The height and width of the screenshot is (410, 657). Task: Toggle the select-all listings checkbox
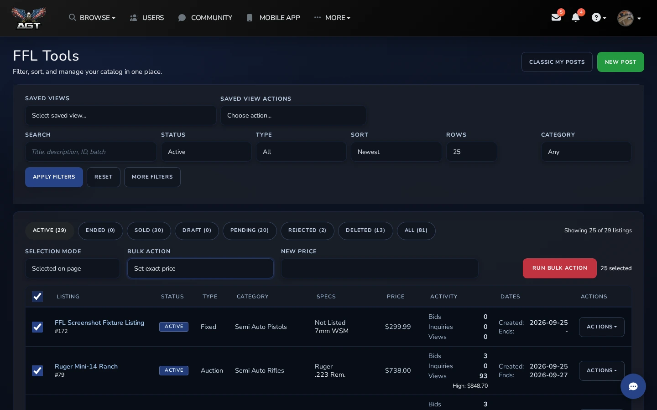coord(37,297)
